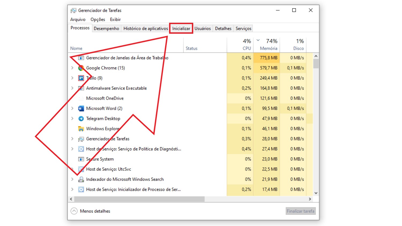This screenshot has width=402, height=226.
Task: Click the 579,7 MB memory value
Action: tap(269, 68)
